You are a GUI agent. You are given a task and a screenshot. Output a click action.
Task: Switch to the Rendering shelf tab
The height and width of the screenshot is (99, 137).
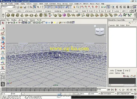click(x=58, y=11)
